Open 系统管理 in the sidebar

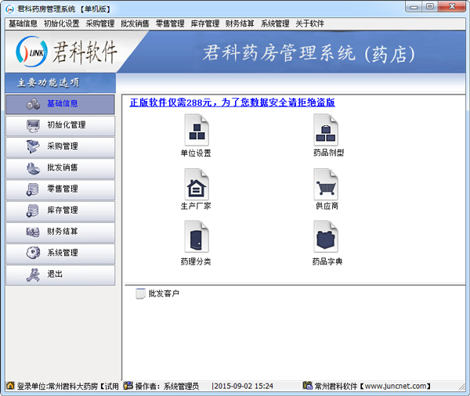(x=60, y=253)
